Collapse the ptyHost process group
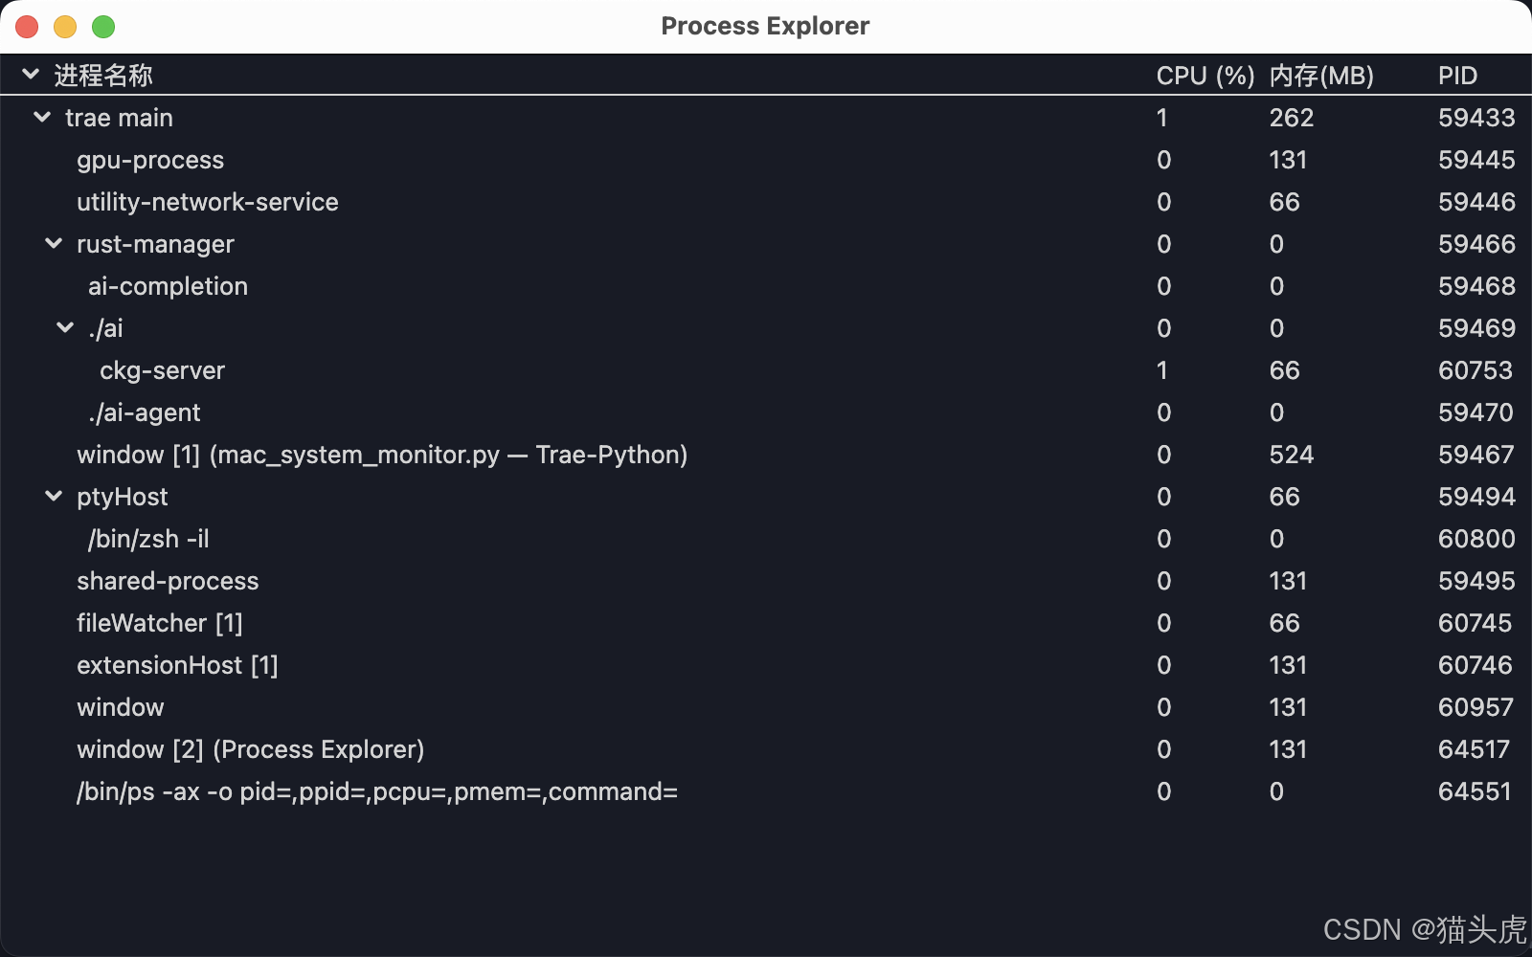Screen dimensions: 1532x957 click(x=54, y=497)
